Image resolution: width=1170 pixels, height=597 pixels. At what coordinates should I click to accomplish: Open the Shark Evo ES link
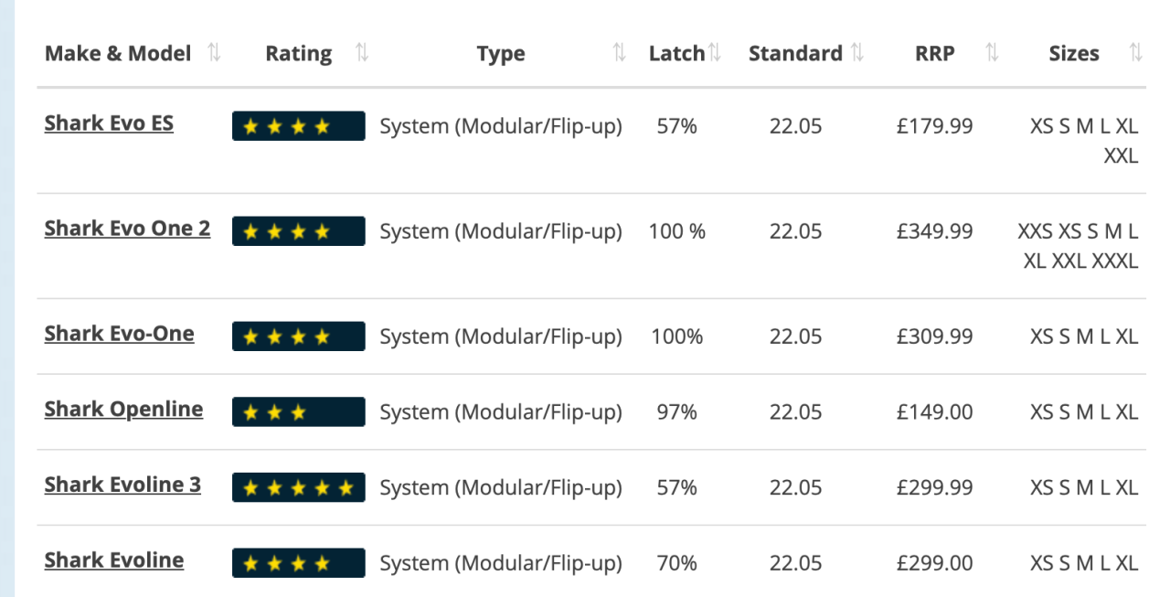pyautogui.click(x=109, y=123)
